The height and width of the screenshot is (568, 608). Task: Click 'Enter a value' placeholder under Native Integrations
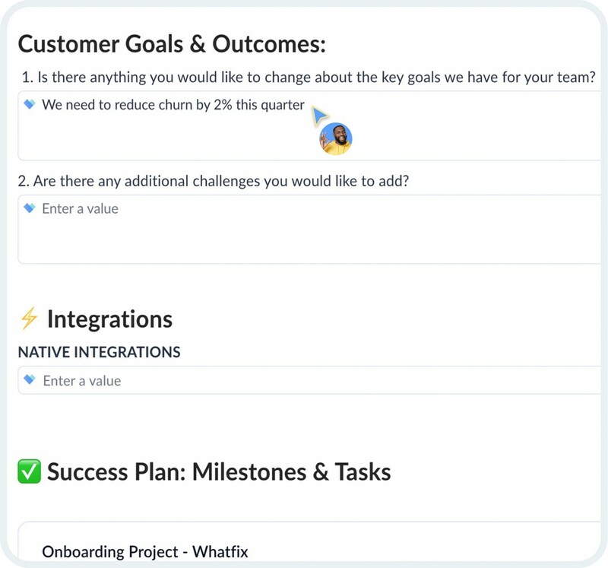click(x=82, y=381)
